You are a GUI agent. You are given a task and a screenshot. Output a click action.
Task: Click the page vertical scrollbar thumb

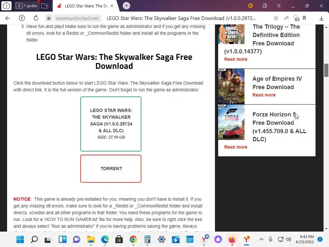[326, 70]
